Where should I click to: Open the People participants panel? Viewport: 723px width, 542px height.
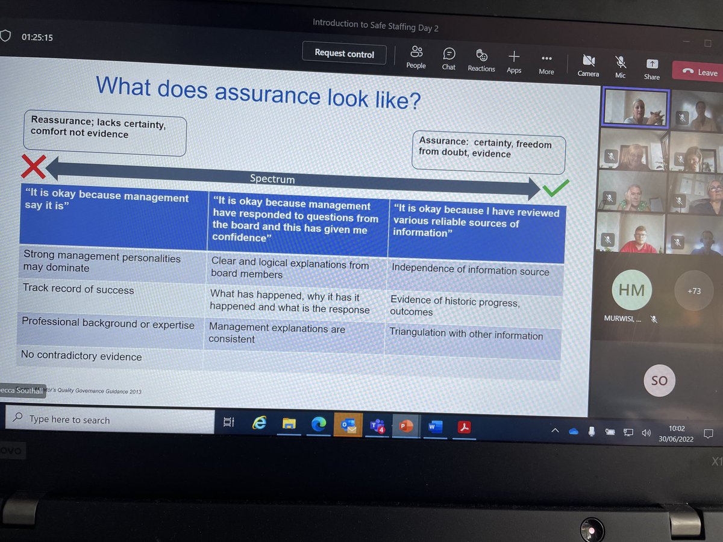(x=416, y=58)
